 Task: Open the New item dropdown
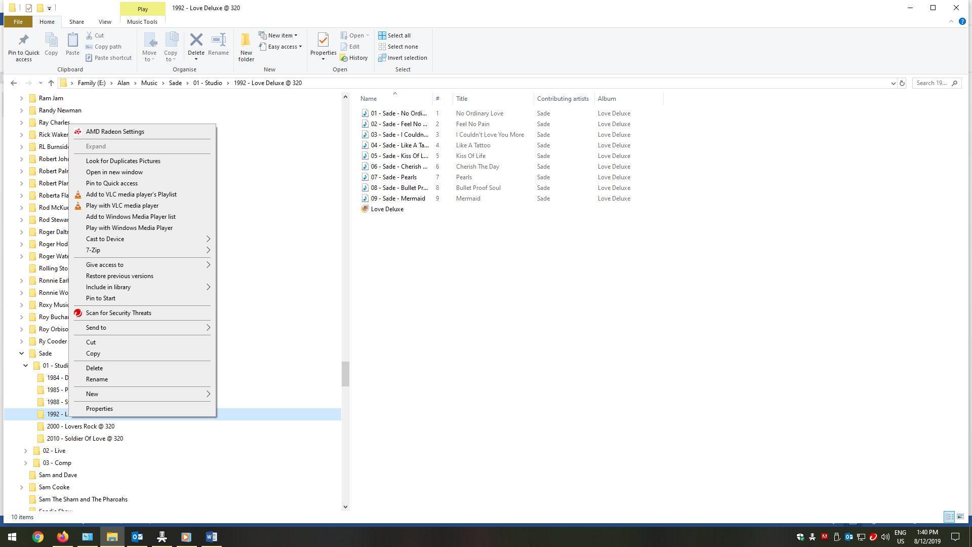pyautogui.click(x=278, y=35)
